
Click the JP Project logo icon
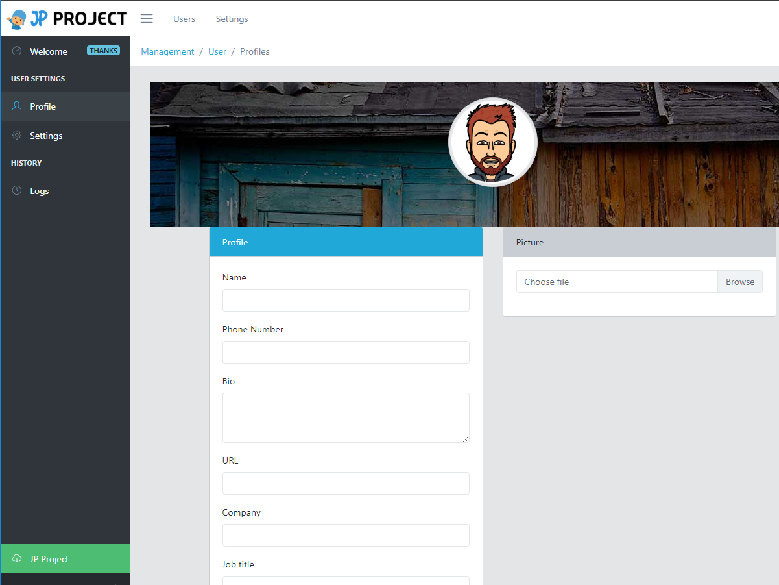(14, 18)
